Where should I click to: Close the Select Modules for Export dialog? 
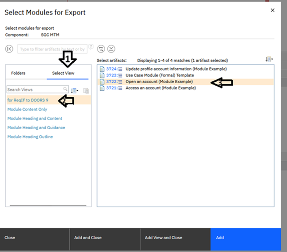click(272, 10)
